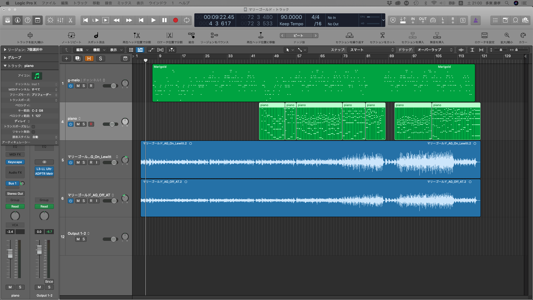Click the Record button in transport
Image resolution: width=533 pixels, height=300 pixels.
tap(175, 20)
